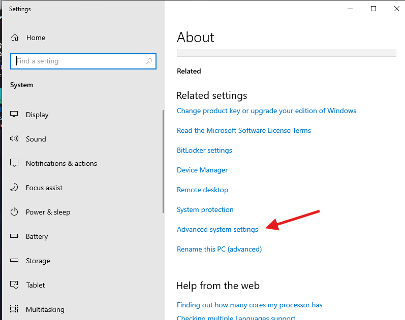
Task: Open Change product key or upgrade link
Action: (266, 111)
